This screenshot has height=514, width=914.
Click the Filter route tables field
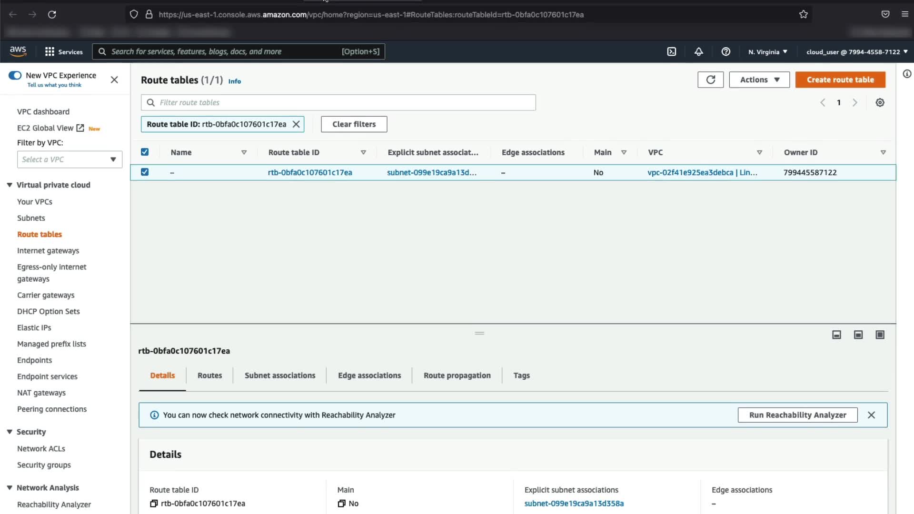tap(338, 103)
